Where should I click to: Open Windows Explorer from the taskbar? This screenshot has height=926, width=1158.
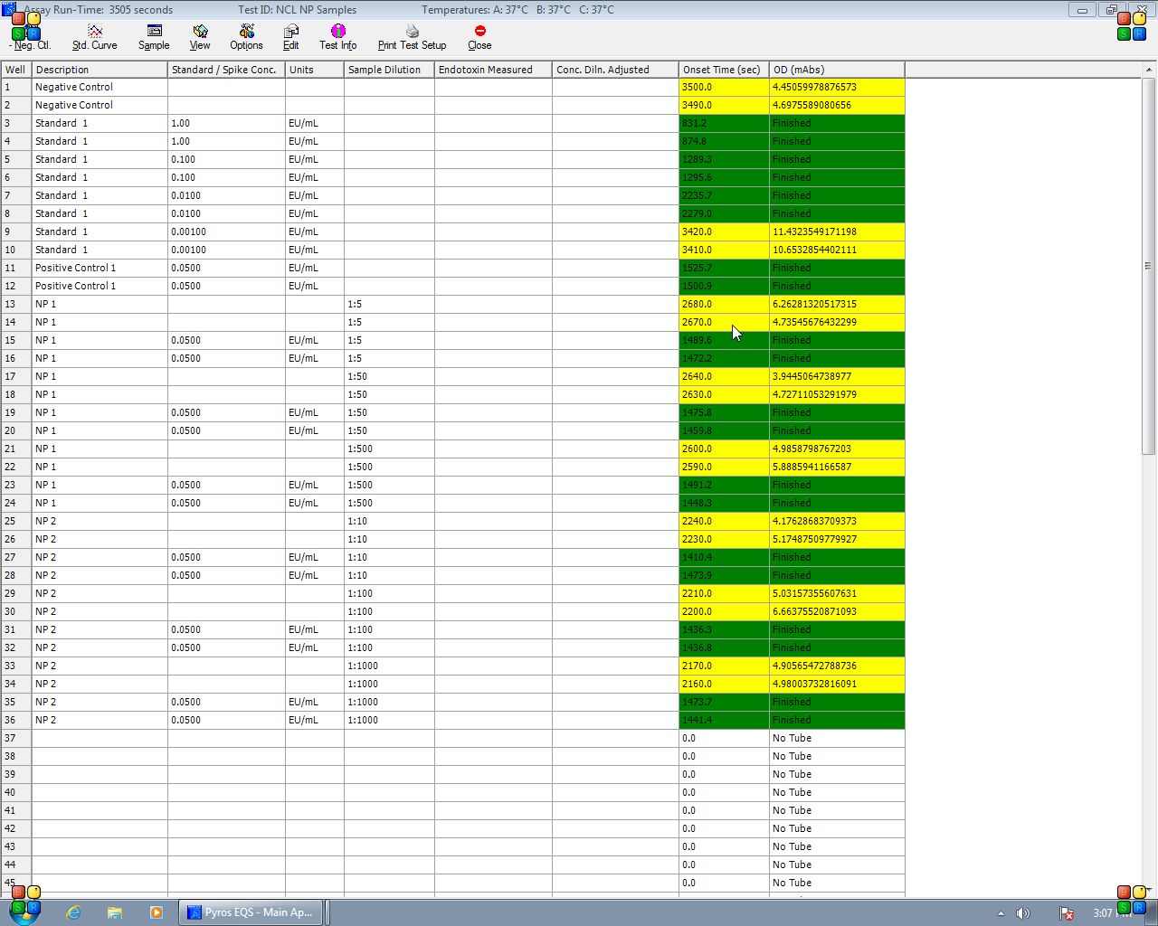115,912
